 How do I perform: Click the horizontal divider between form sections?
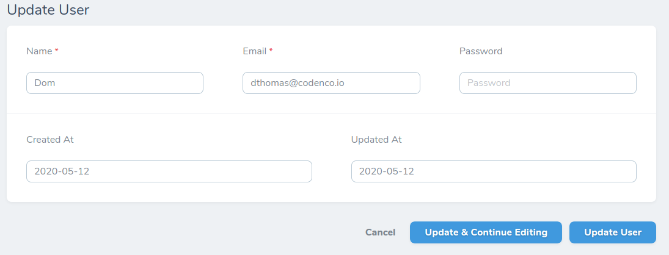[331, 113]
